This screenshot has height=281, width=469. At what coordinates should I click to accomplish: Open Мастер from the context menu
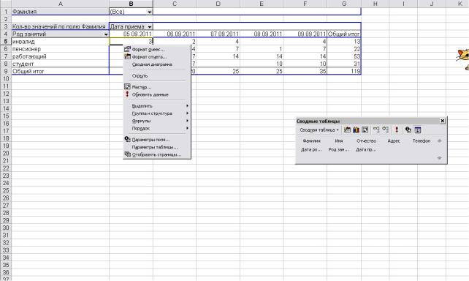[157, 87]
